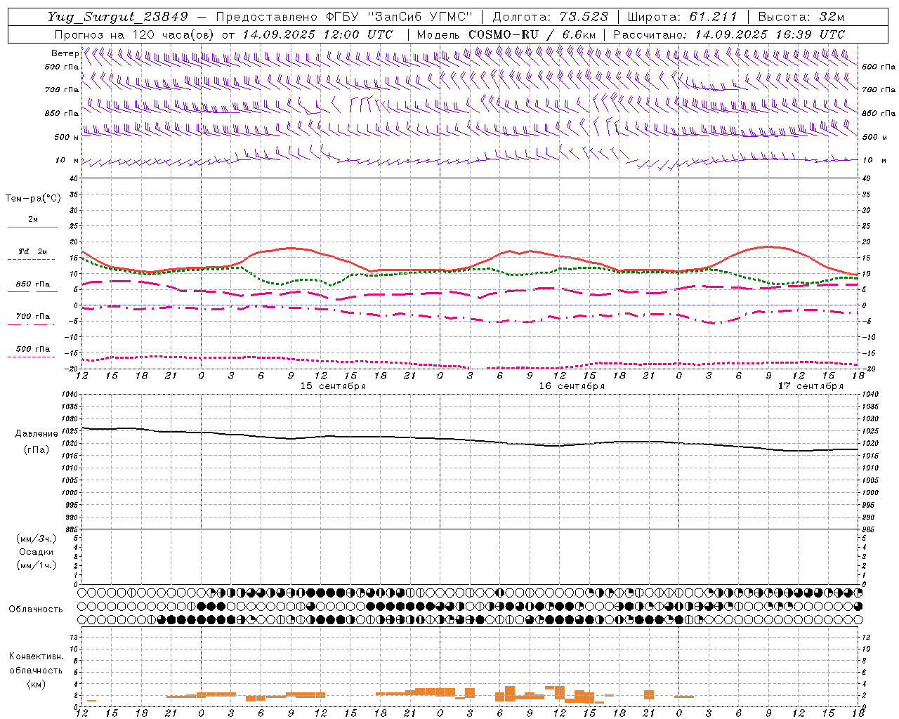This screenshot has width=899, height=719.
Task: Click the Ветер panel label
Action: pyautogui.click(x=65, y=53)
